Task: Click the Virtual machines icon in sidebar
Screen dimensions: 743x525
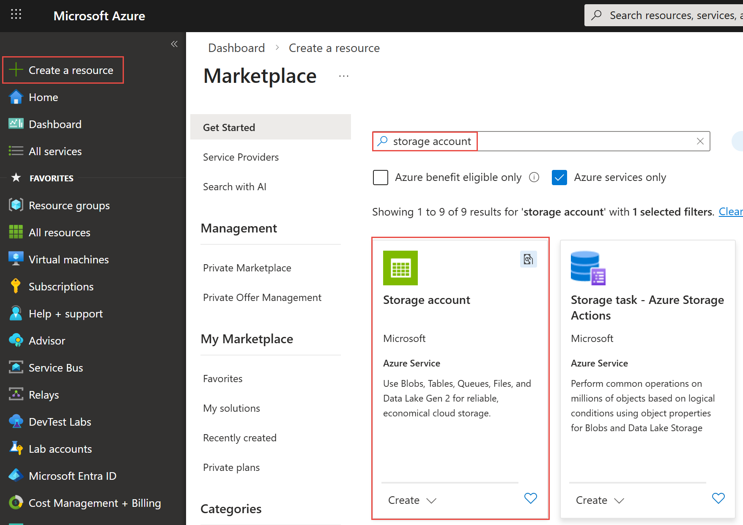Action: point(16,259)
